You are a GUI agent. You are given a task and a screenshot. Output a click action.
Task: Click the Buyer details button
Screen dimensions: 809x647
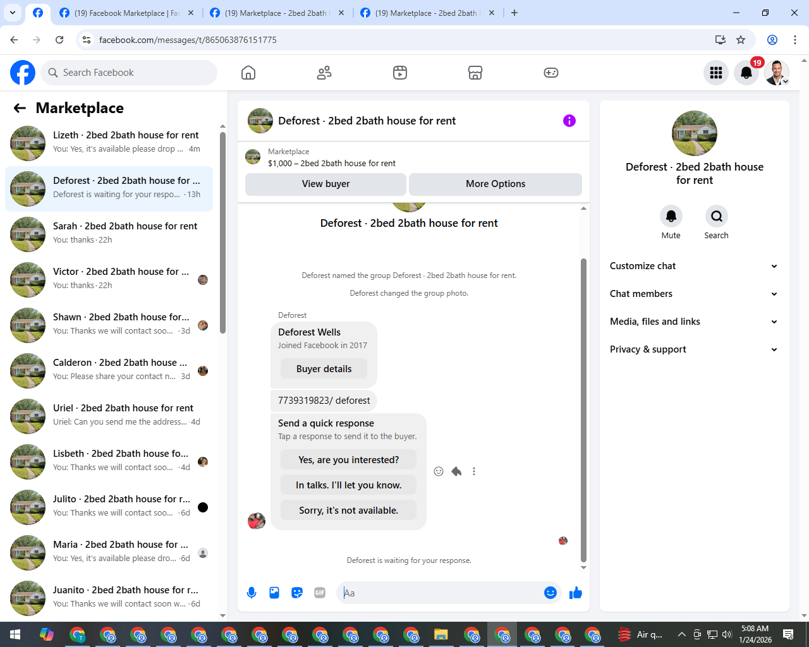[x=324, y=369]
